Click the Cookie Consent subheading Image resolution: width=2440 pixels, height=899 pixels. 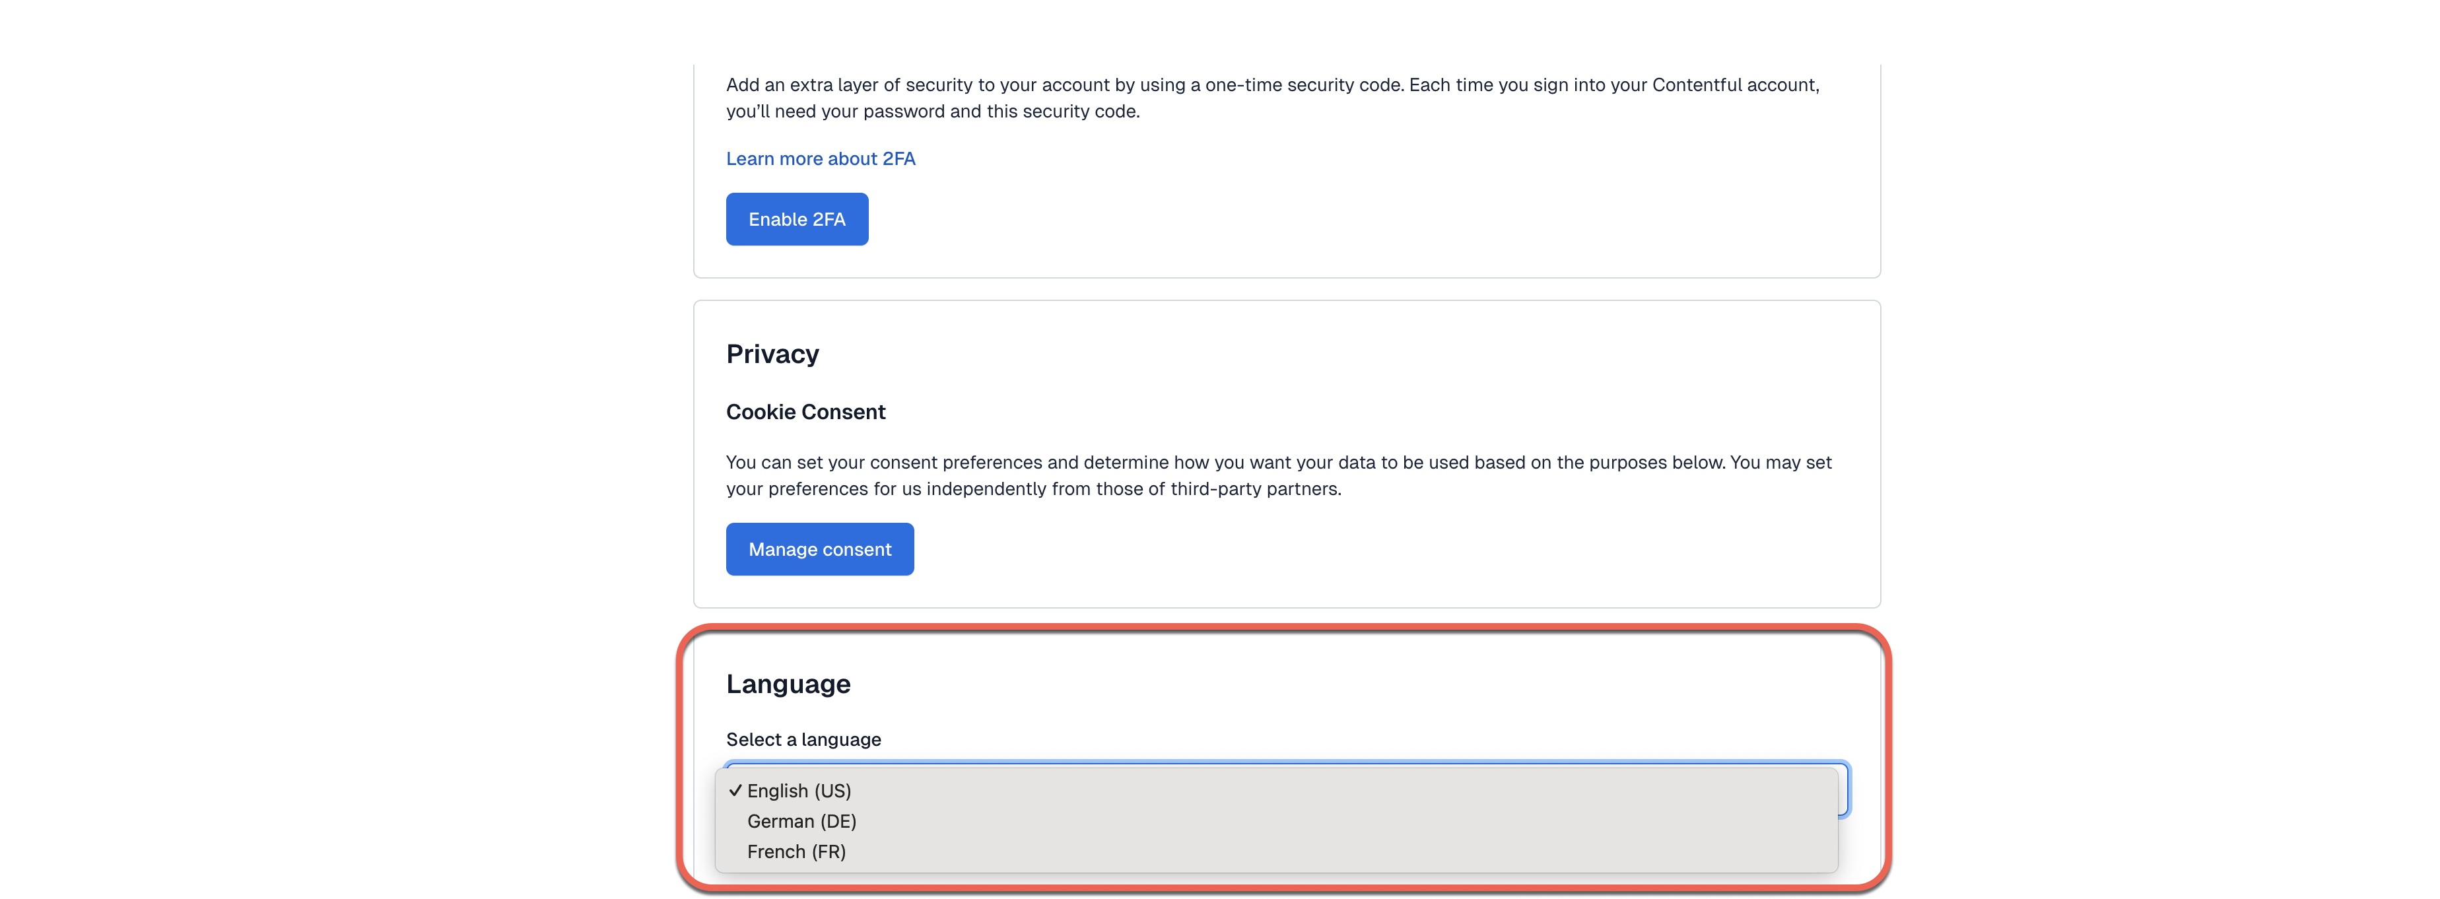point(805,411)
